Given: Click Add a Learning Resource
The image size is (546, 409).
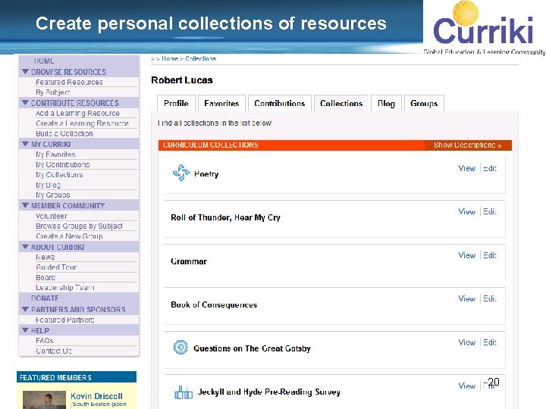Looking at the screenshot, I should (77, 113).
